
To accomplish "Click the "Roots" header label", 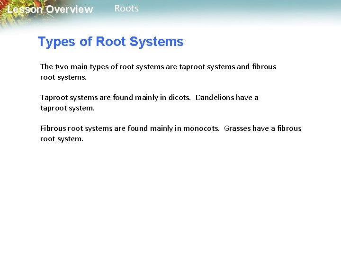I will tap(126, 9).
